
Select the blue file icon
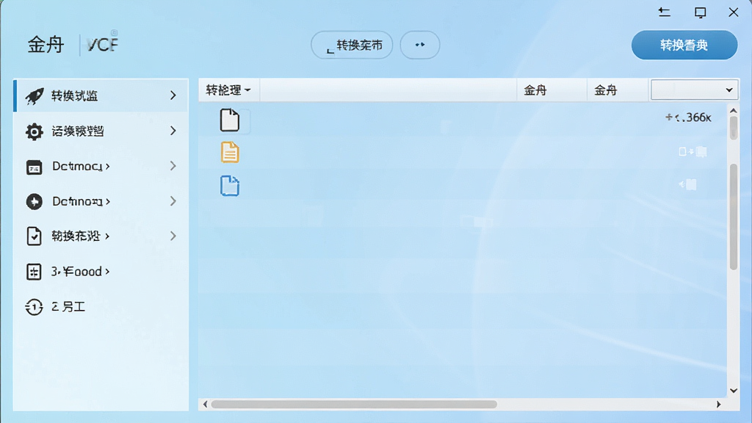pos(230,186)
